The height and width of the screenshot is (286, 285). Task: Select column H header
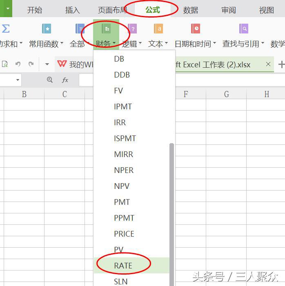click(x=266, y=94)
